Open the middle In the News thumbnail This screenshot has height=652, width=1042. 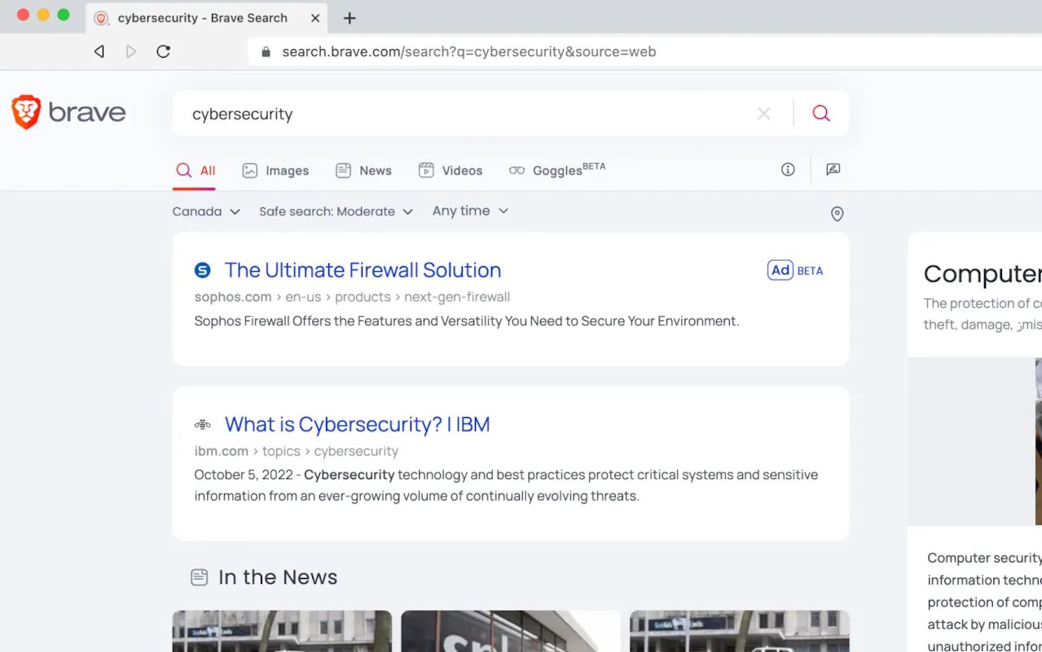(511, 632)
